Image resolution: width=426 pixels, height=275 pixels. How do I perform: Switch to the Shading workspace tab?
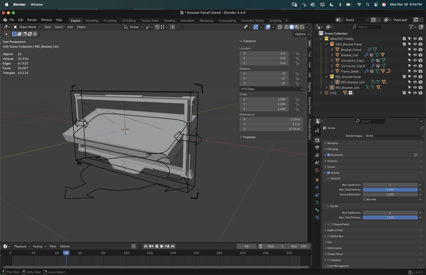pyautogui.click(x=170, y=21)
